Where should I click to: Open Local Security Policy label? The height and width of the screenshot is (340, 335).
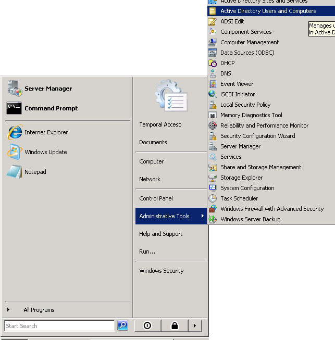(x=245, y=105)
